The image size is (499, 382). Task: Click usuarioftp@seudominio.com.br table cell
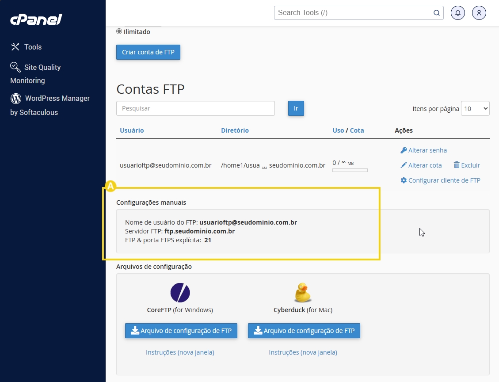tap(165, 165)
